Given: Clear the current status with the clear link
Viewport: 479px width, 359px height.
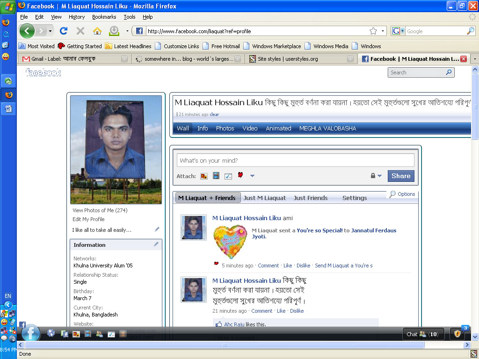Looking at the screenshot, I should coord(214,114).
